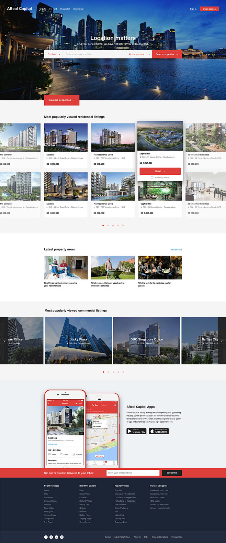This screenshot has height=543, width=226.
Task: Open the LinkedIn social icon in footer
Action: click(x=57, y=537)
